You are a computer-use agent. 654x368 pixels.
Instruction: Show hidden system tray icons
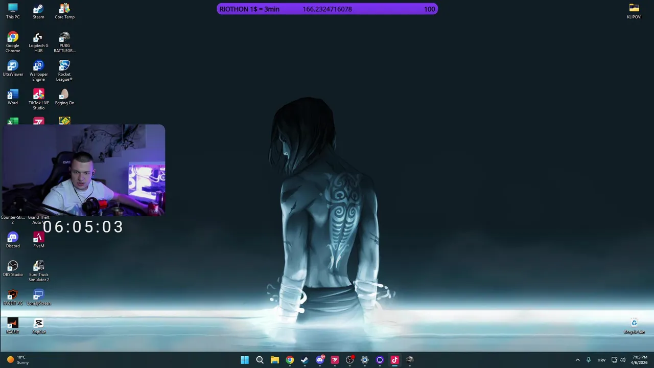(x=578, y=360)
